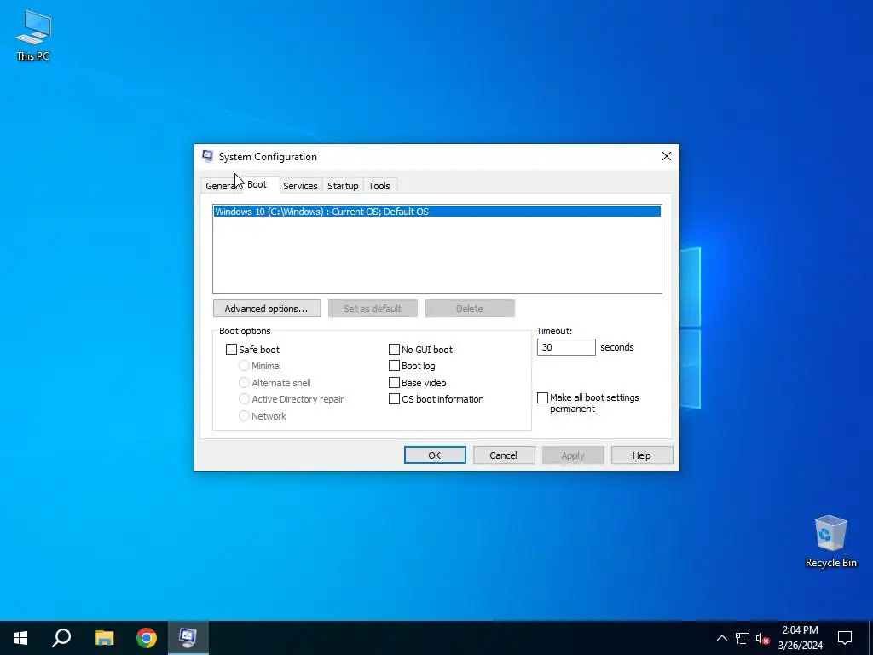Close the System Configuration dialog

pos(667,157)
